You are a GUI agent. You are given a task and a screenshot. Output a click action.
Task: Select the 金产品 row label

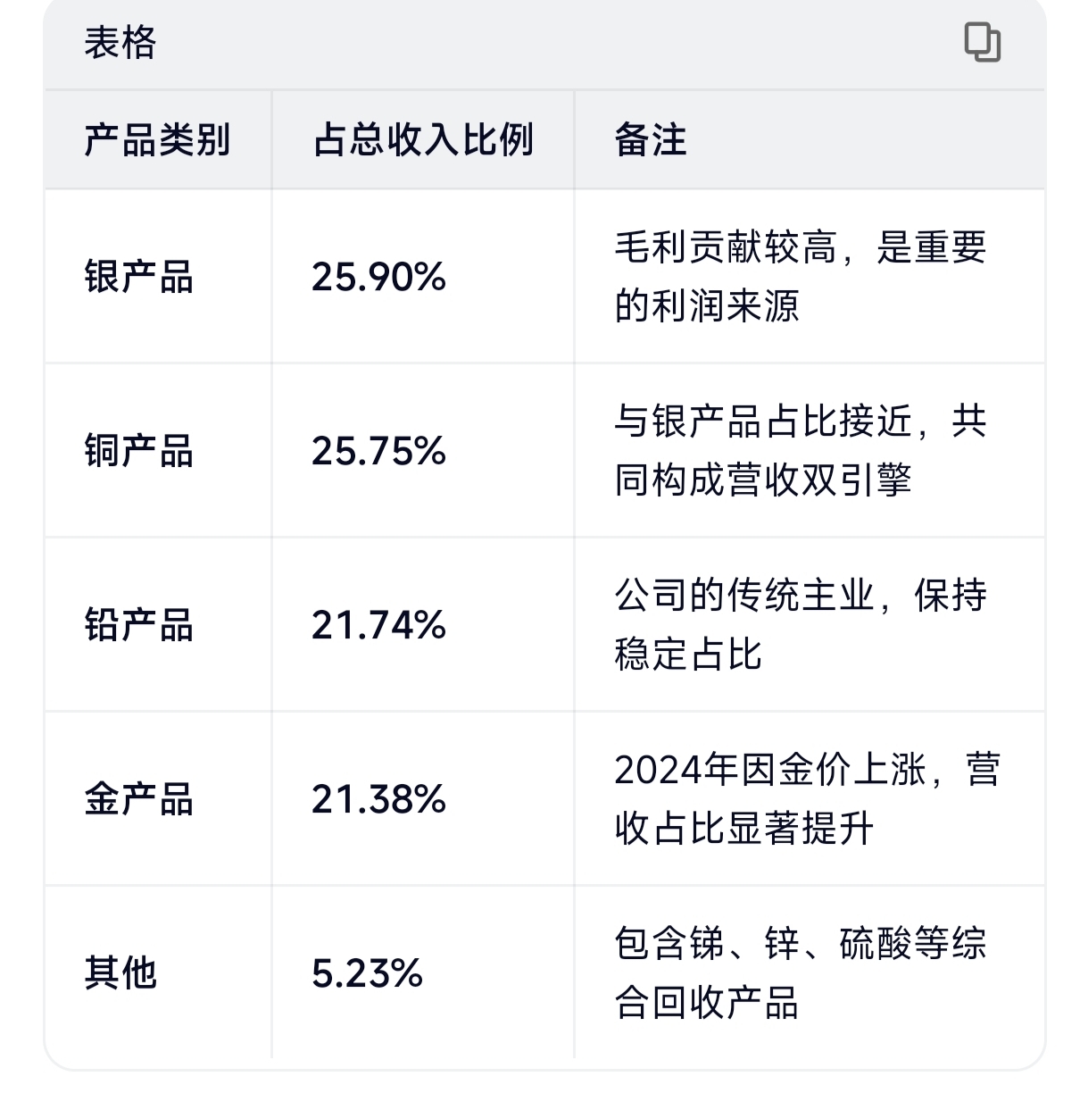point(139,799)
